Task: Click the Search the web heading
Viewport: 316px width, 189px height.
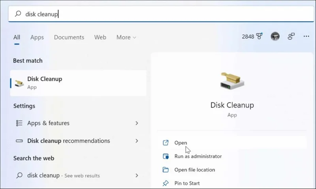Action: [34, 158]
